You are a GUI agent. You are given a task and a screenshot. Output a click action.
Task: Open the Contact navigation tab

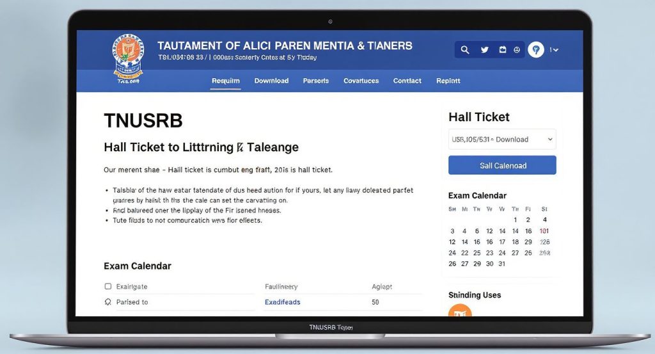(x=407, y=81)
